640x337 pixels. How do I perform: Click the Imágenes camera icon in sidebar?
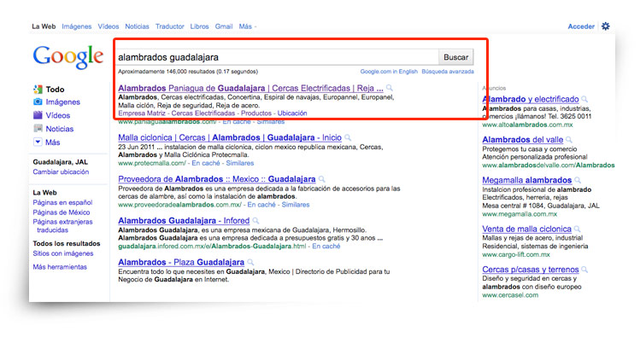pos(38,102)
